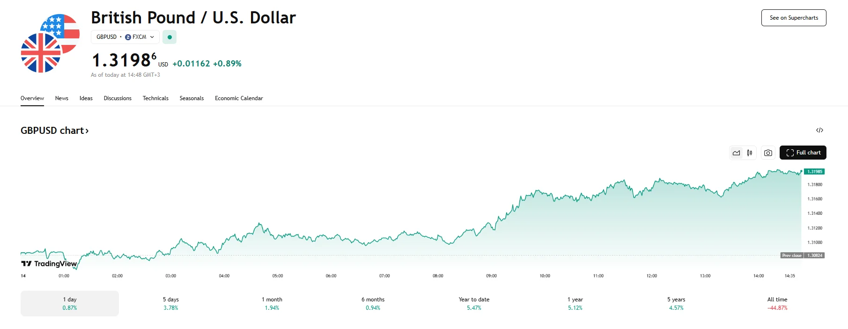848x329 pixels.
Task: Select the 1 day time range
Action: click(70, 303)
